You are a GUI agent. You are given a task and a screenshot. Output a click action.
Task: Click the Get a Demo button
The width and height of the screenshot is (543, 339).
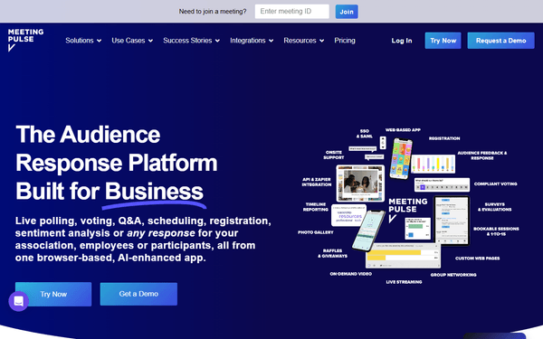pyautogui.click(x=138, y=294)
